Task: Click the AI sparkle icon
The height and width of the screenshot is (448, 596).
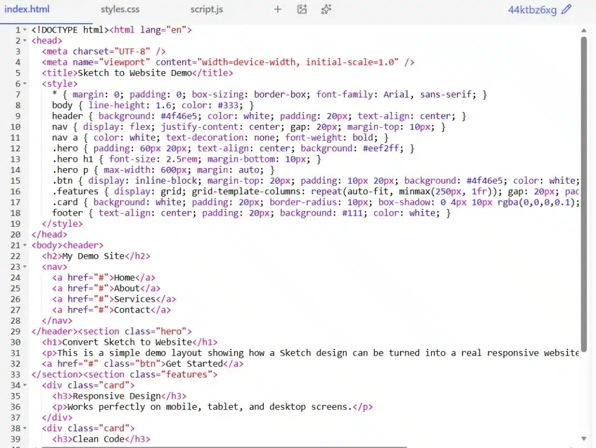Action: (x=326, y=10)
